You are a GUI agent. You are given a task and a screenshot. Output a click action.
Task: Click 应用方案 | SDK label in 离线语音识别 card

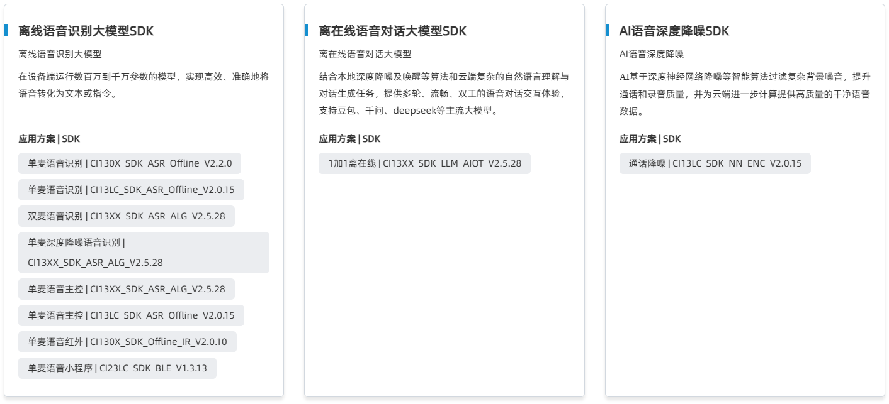pos(49,139)
